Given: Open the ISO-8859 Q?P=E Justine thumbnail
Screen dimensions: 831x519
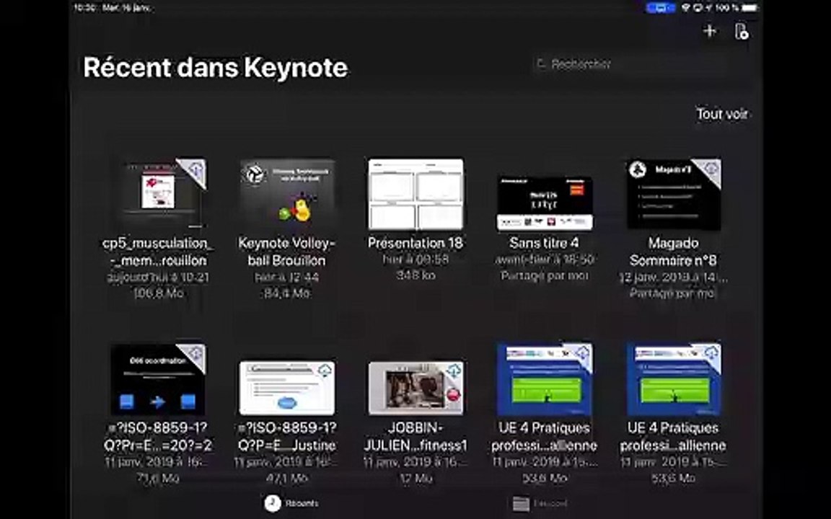Looking at the screenshot, I should pos(286,389).
